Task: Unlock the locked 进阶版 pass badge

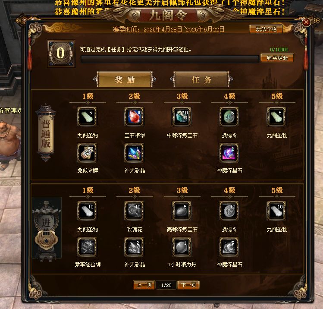Action: click(47, 228)
